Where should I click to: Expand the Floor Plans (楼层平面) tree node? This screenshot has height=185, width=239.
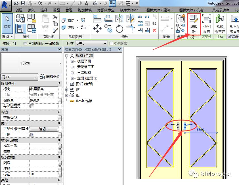pyautogui.click(x=72, y=61)
